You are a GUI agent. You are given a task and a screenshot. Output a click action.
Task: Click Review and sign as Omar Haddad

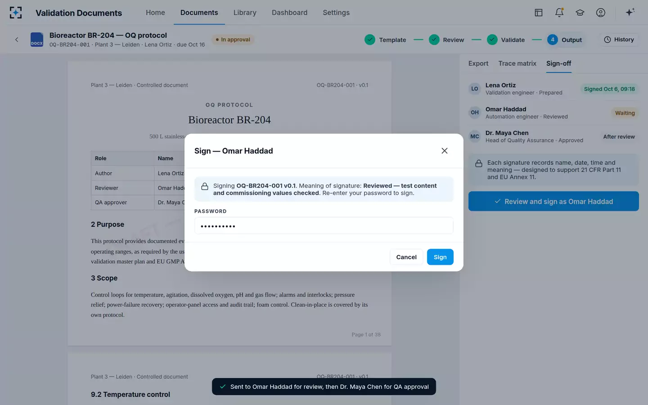tap(553, 201)
